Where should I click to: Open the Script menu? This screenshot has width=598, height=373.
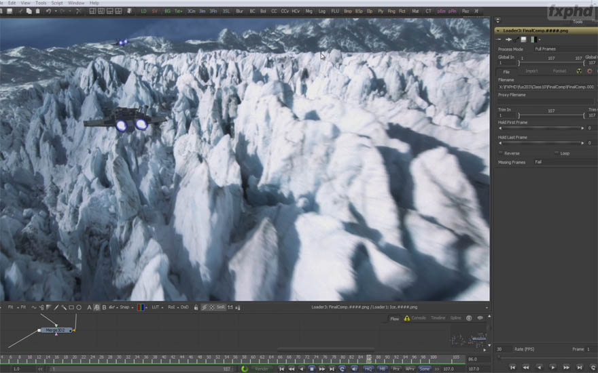[x=57, y=3]
